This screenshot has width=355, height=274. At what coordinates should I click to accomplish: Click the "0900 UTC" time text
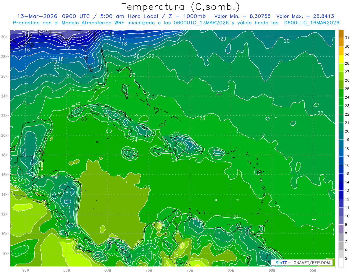76,16
